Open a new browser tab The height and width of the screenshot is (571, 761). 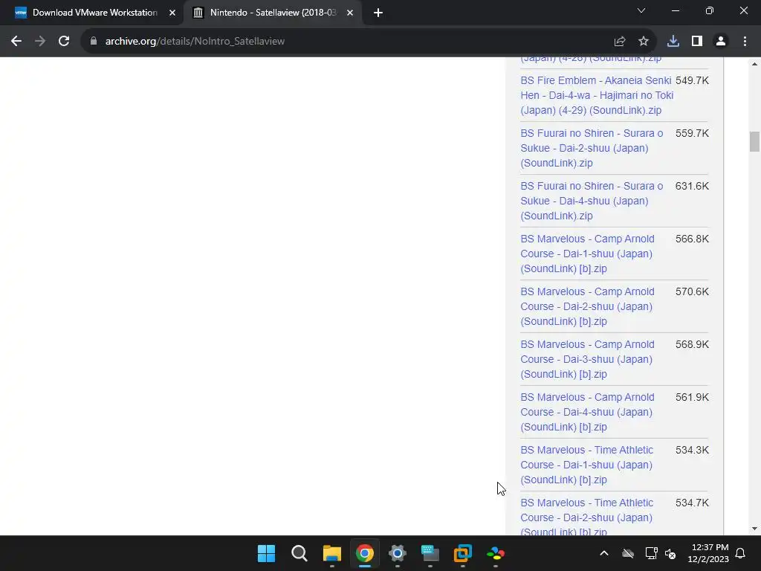point(378,13)
